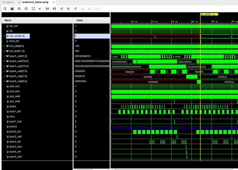Expand the cnn_dout[3:0] bus
Screen dimensions: 238x170
[x=4, y=36]
